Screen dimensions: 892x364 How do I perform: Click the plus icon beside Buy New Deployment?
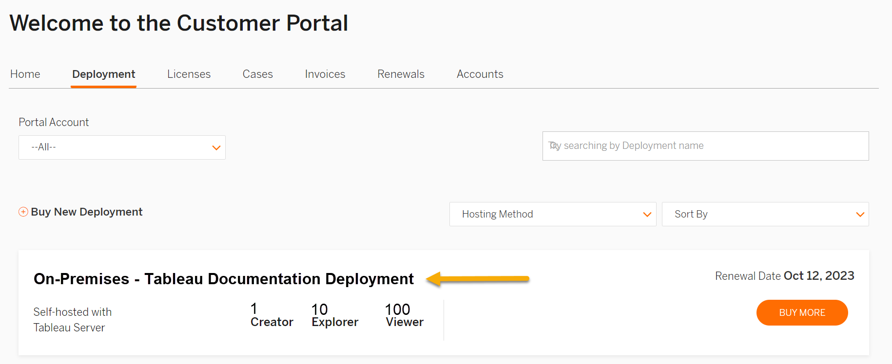23,212
